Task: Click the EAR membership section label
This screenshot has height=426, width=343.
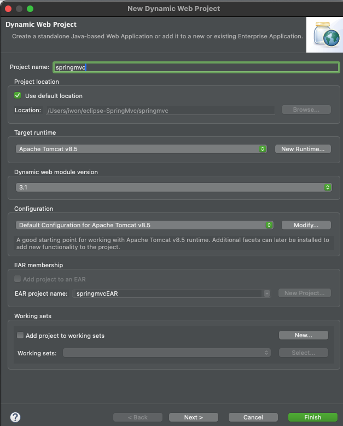Action: click(38, 265)
